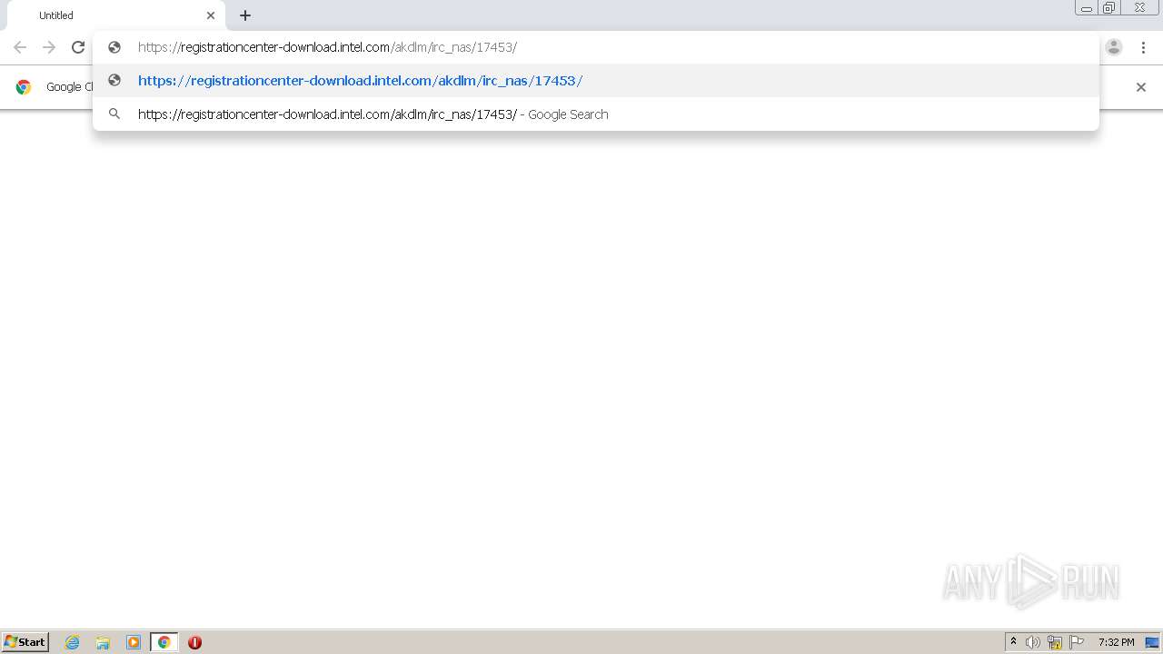Show hidden system tray icons
This screenshot has height=654, width=1163.
(x=1014, y=642)
